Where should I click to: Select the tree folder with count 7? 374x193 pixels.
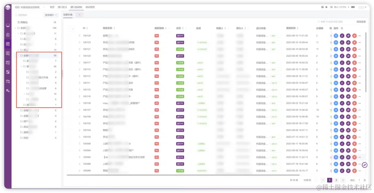tap(40, 61)
